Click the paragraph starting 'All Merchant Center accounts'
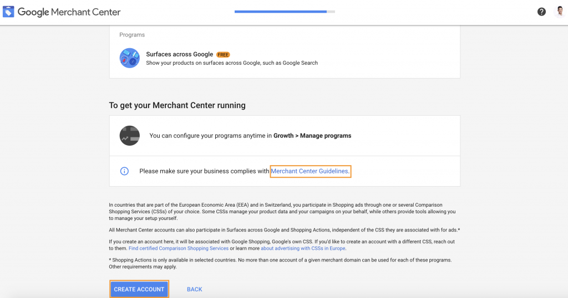The height and width of the screenshot is (298, 568). [x=285, y=230]
